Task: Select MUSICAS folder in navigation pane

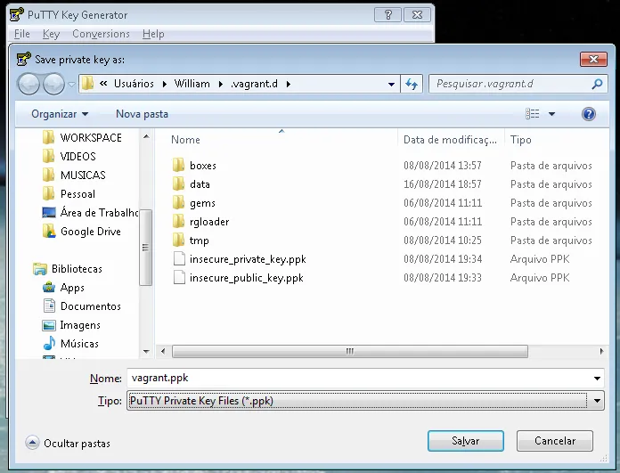Action: pos(83,175)
